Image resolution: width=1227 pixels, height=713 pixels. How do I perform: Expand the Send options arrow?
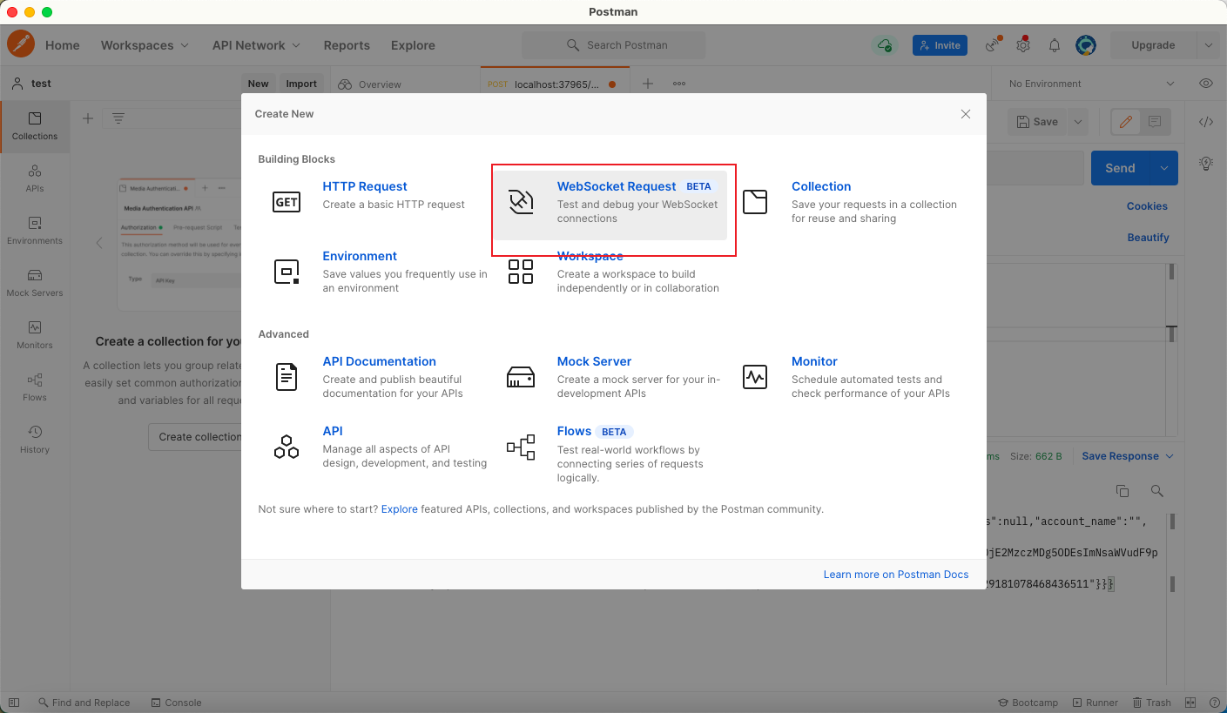tap(1163, 168)
